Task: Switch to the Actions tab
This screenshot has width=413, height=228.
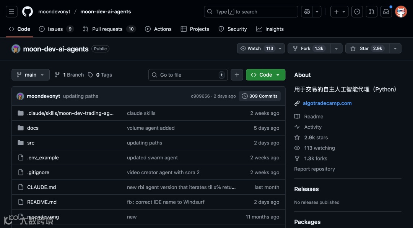Action: click(158, 29)
